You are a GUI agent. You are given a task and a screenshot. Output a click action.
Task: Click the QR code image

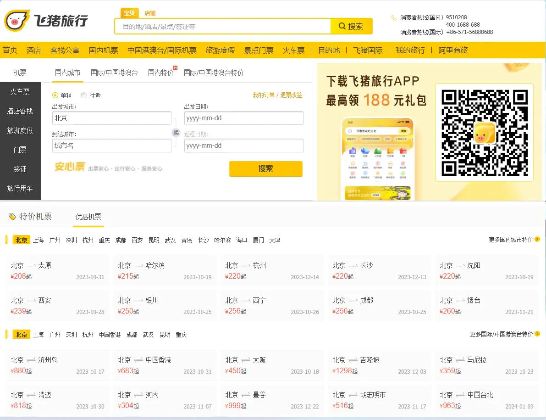[x=485, y=133]
